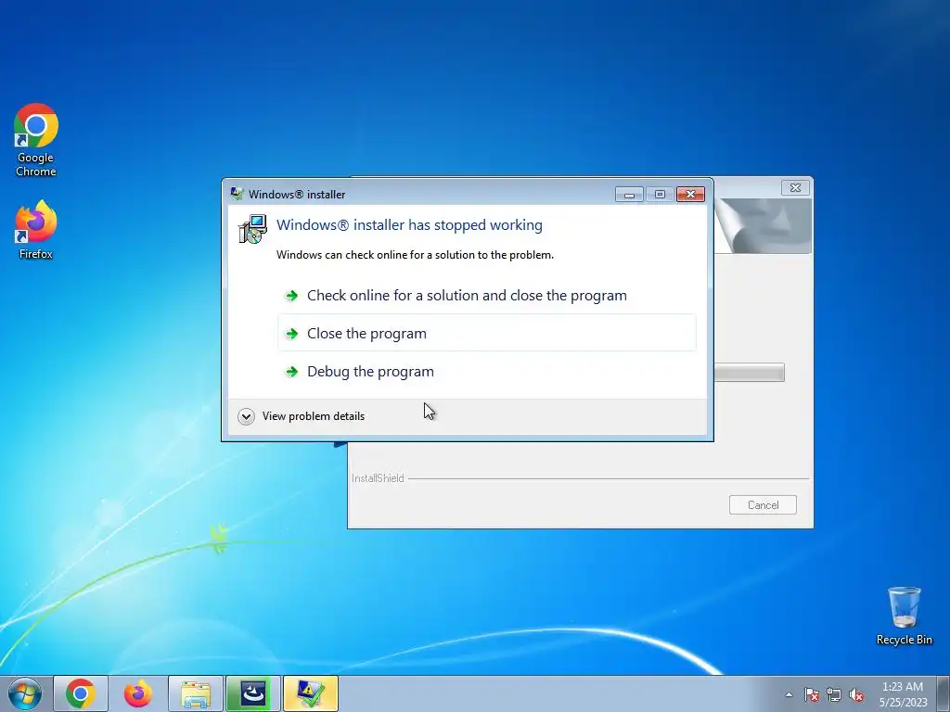950x712 pixels.
Task: Open Google Chrome desktop shortcut
Action: pos(36,140)
